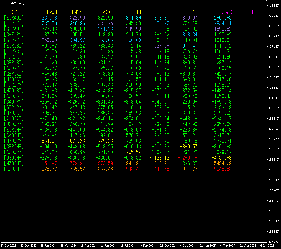The image size is (281, 249).
Task: Sort by the [M30] column header
Action: (106, 12)
